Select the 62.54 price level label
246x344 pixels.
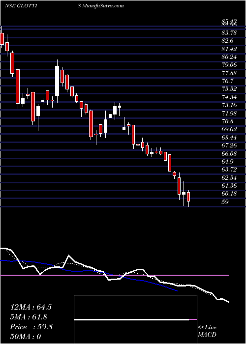point(229,178)
